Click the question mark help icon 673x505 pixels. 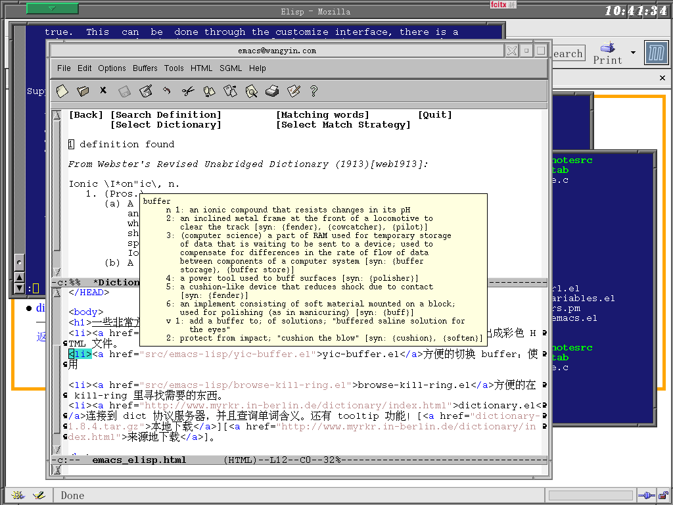[x=314, y=91]
